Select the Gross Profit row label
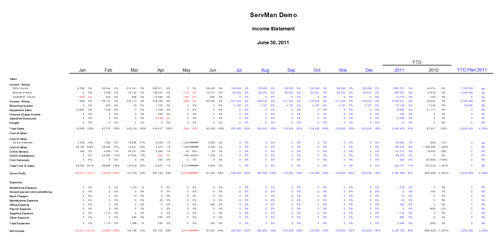The width and height of the screenshot is (503, 249). [x=17, y=174]
